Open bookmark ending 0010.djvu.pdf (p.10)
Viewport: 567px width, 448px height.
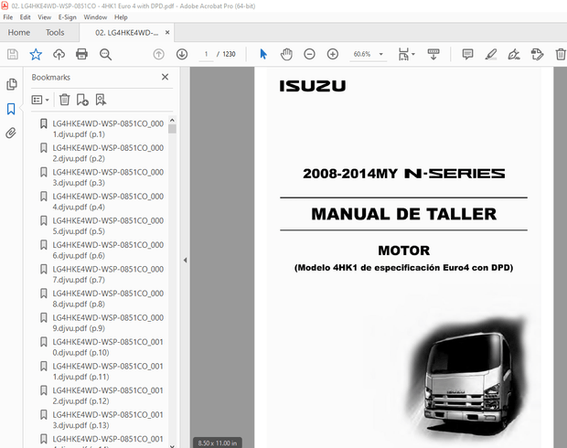tap(108, 347)
